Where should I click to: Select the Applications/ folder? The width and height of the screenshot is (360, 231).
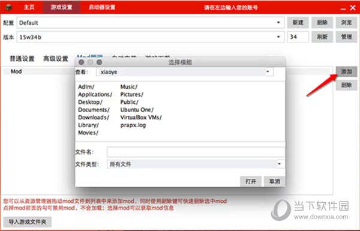coord(95,94)
